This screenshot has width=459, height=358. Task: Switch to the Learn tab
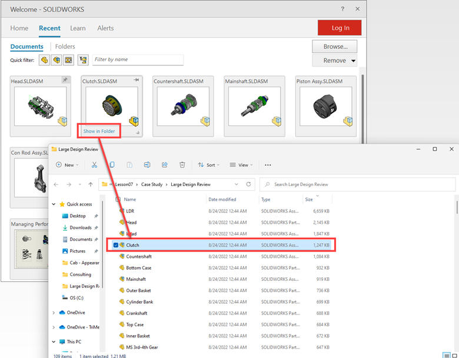(x=78, y=28)
